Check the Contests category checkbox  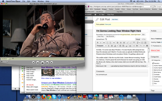(153, 75)
